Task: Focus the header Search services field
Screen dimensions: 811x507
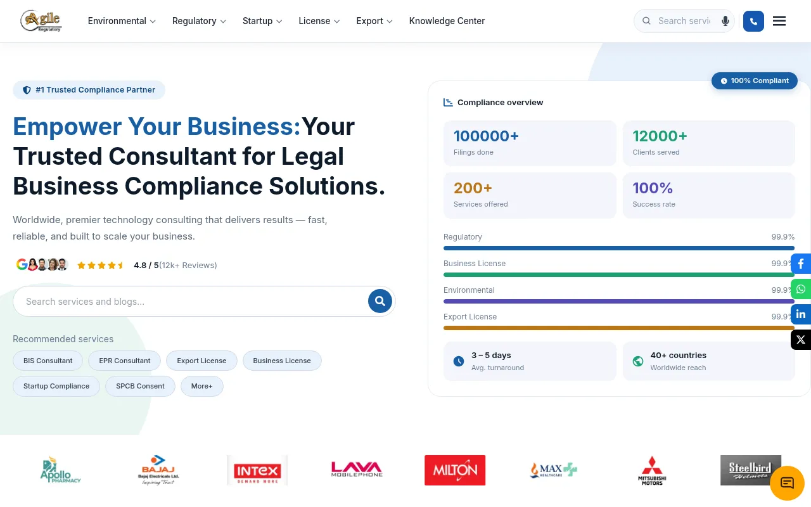Action: click(684, 21)
